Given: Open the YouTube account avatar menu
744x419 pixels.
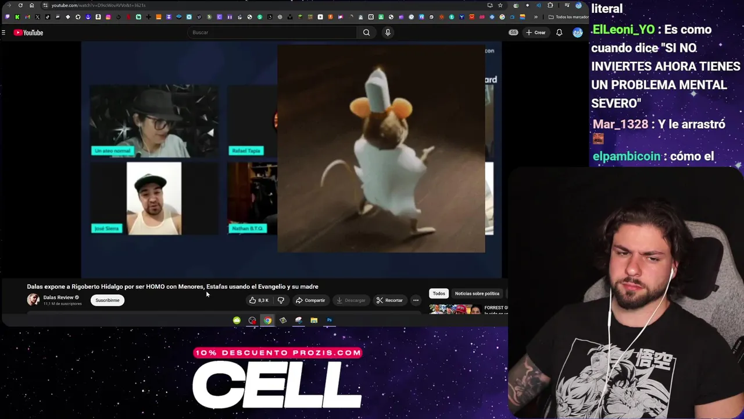Looking at the screenshot, I should pos(577,33).
